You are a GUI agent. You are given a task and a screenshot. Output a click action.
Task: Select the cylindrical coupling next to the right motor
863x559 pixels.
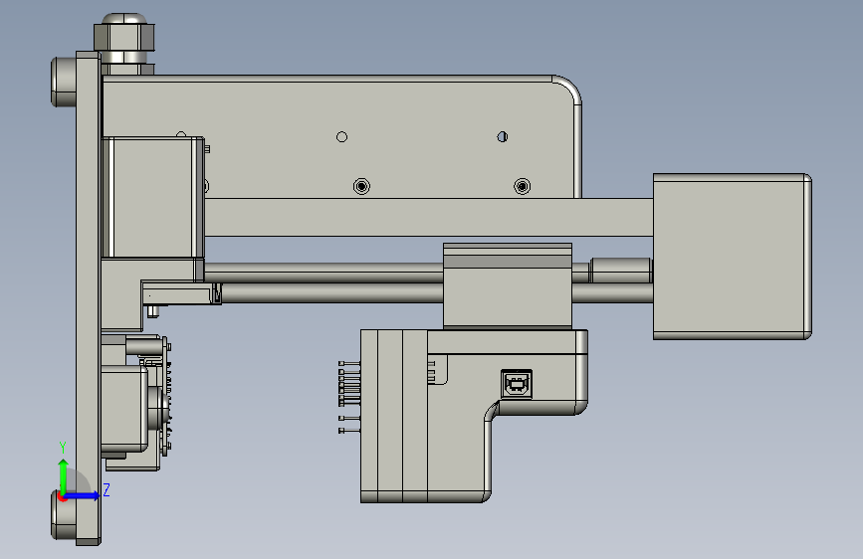[x=621, y=271]
